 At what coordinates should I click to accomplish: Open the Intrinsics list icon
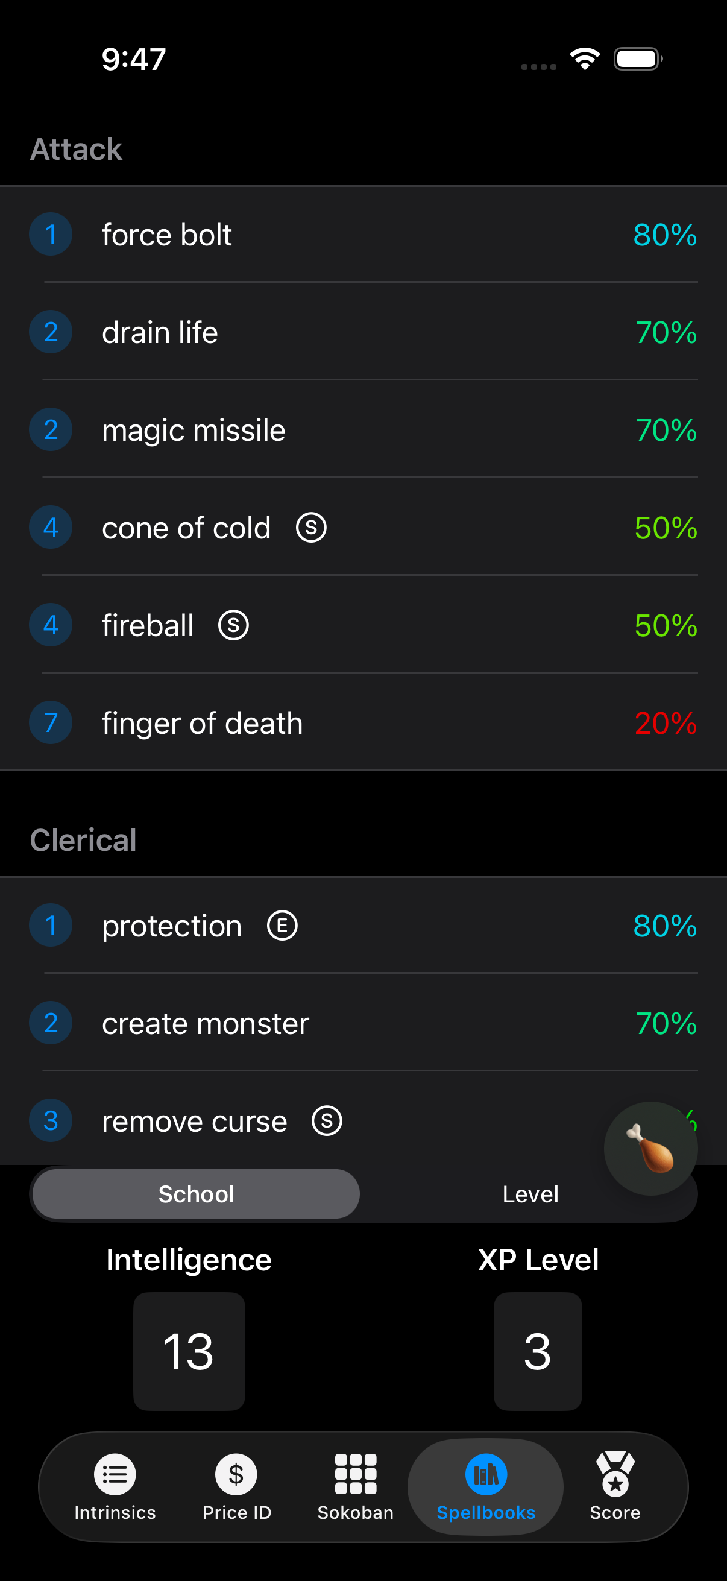pyautogui.click(x=115, y=1473)
